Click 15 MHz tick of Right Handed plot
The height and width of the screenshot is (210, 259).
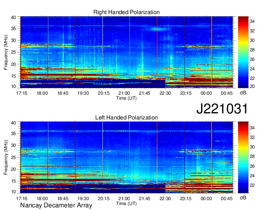point(13,76)
